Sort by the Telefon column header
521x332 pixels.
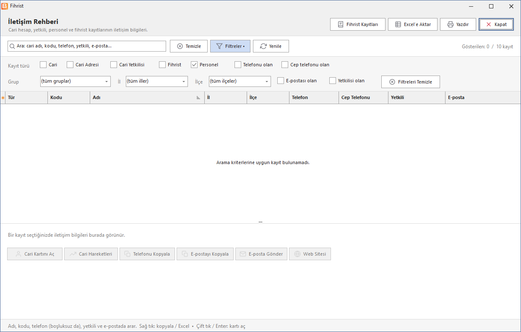point(314,97)
